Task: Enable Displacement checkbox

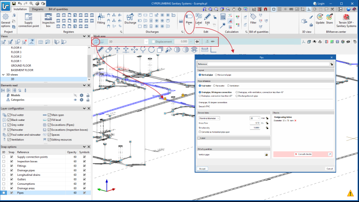Action: click(153, 42)
